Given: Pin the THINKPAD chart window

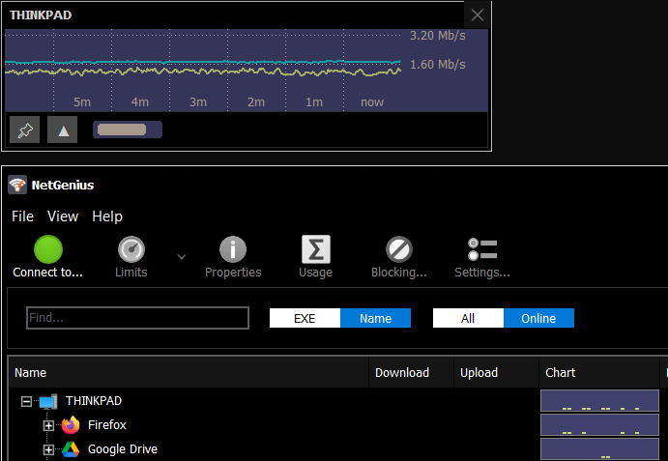Looking at the screenshot, I should pos(25,130).
